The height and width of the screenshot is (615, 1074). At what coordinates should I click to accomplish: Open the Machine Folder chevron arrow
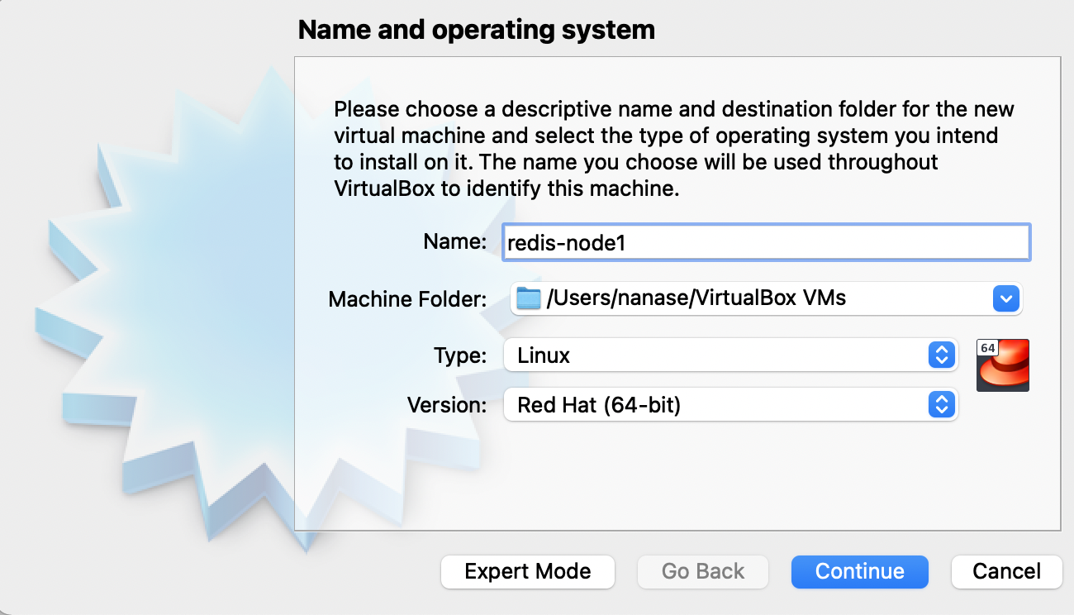(x=1005, y=298)
